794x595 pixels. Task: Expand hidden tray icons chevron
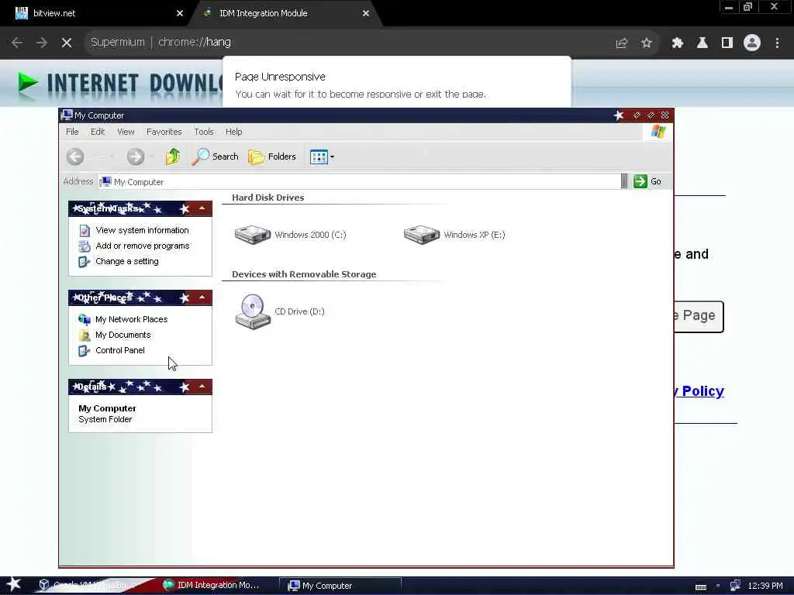(x=718, y=586)
